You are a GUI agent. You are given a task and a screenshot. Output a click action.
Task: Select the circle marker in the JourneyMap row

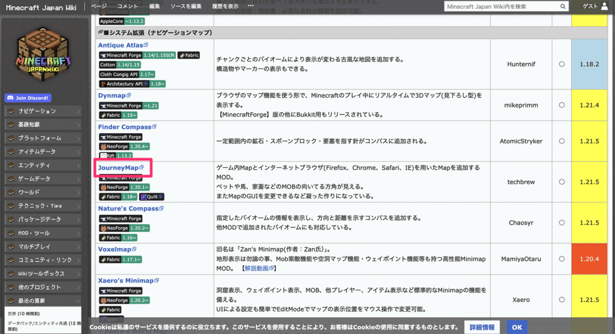click(562, 182)
